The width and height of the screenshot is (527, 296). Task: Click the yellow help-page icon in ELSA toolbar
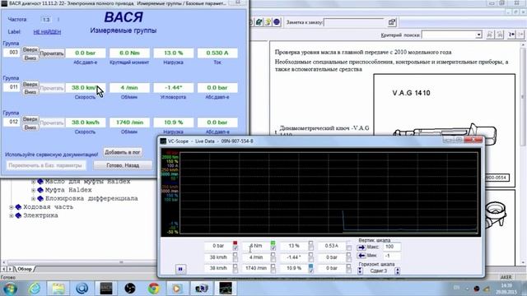click(x=268, y=22)
